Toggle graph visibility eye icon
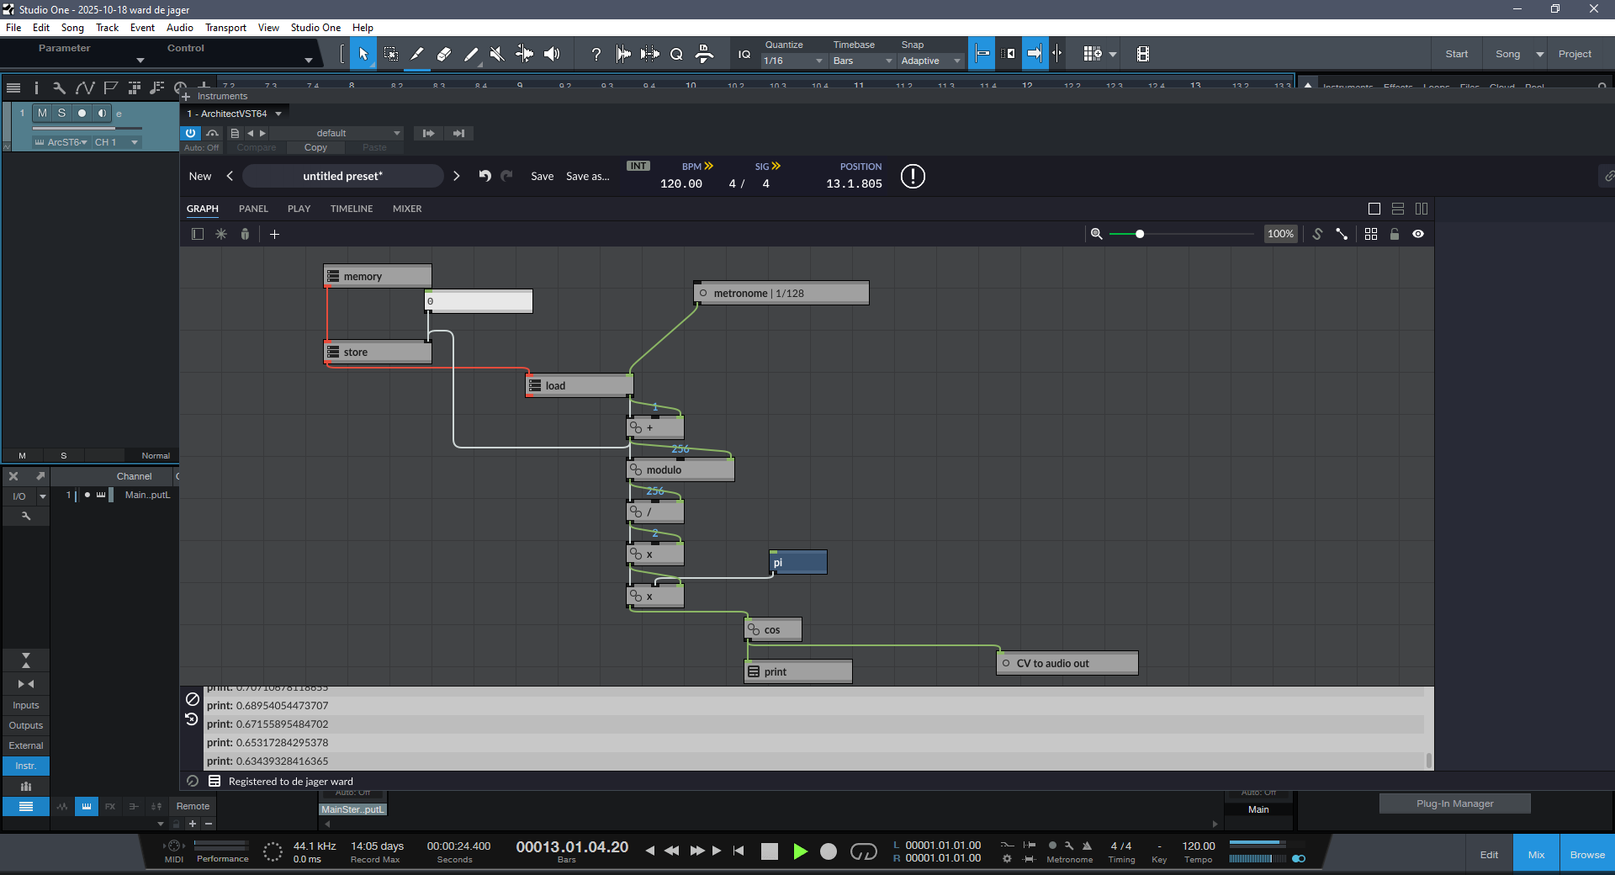 click(1418, 234)
